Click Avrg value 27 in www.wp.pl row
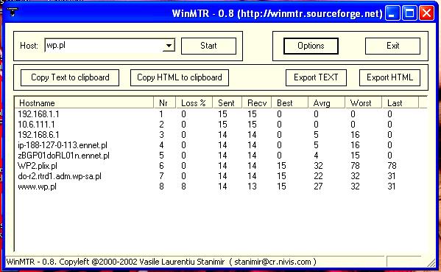The height and width of the screenshot is (272, 441). click(x=318, y=186)
